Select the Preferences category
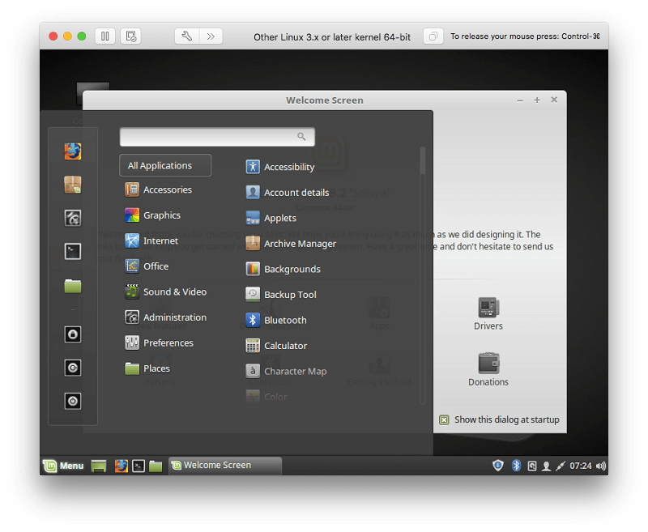Image resolution: width=648 pixels, height=532 pixels. point(159,343)
